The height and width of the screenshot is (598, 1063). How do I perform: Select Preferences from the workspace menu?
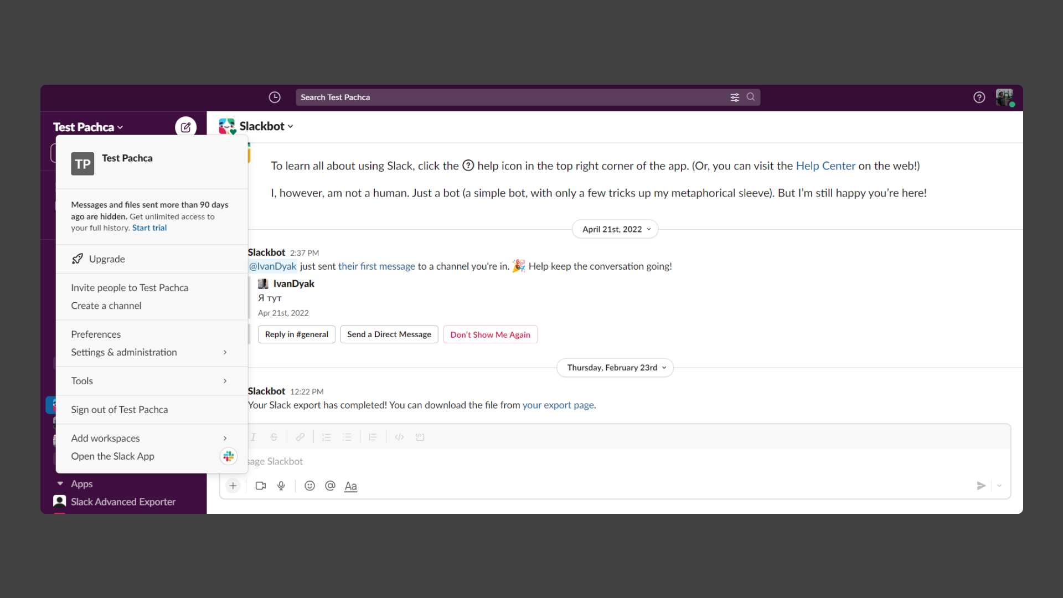click(96, 334)
